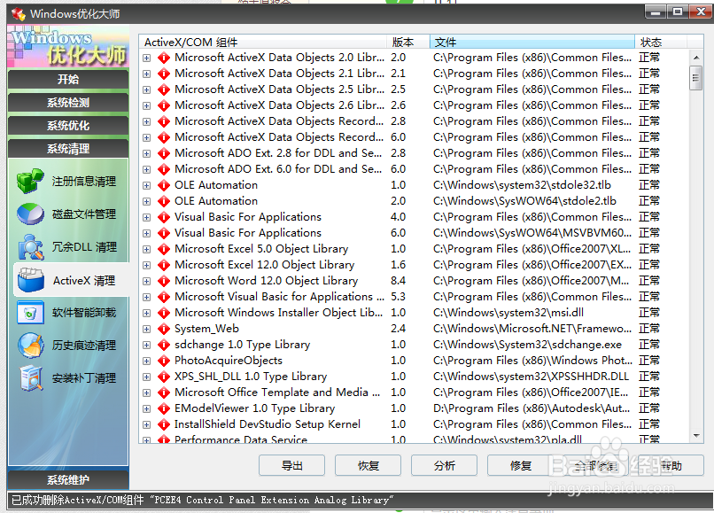
Task: Select ActiveX 清理 sidebar icon
Action: tap(30, 280)
